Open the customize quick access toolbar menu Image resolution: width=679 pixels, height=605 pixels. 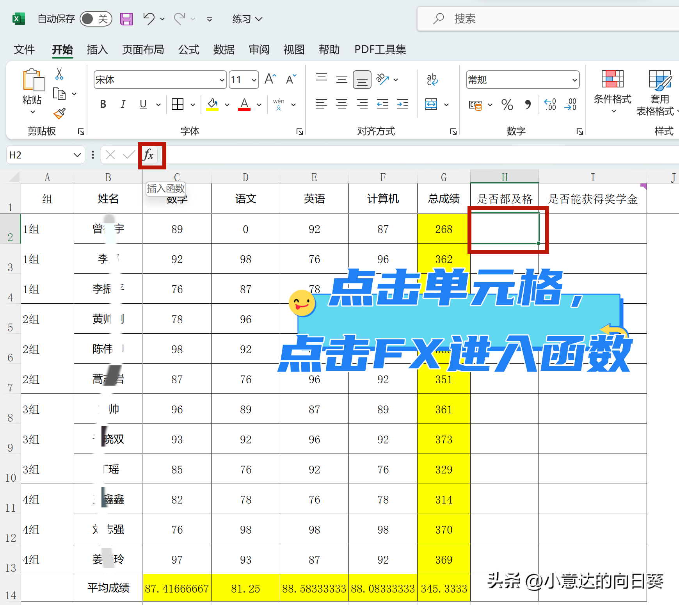210,19
